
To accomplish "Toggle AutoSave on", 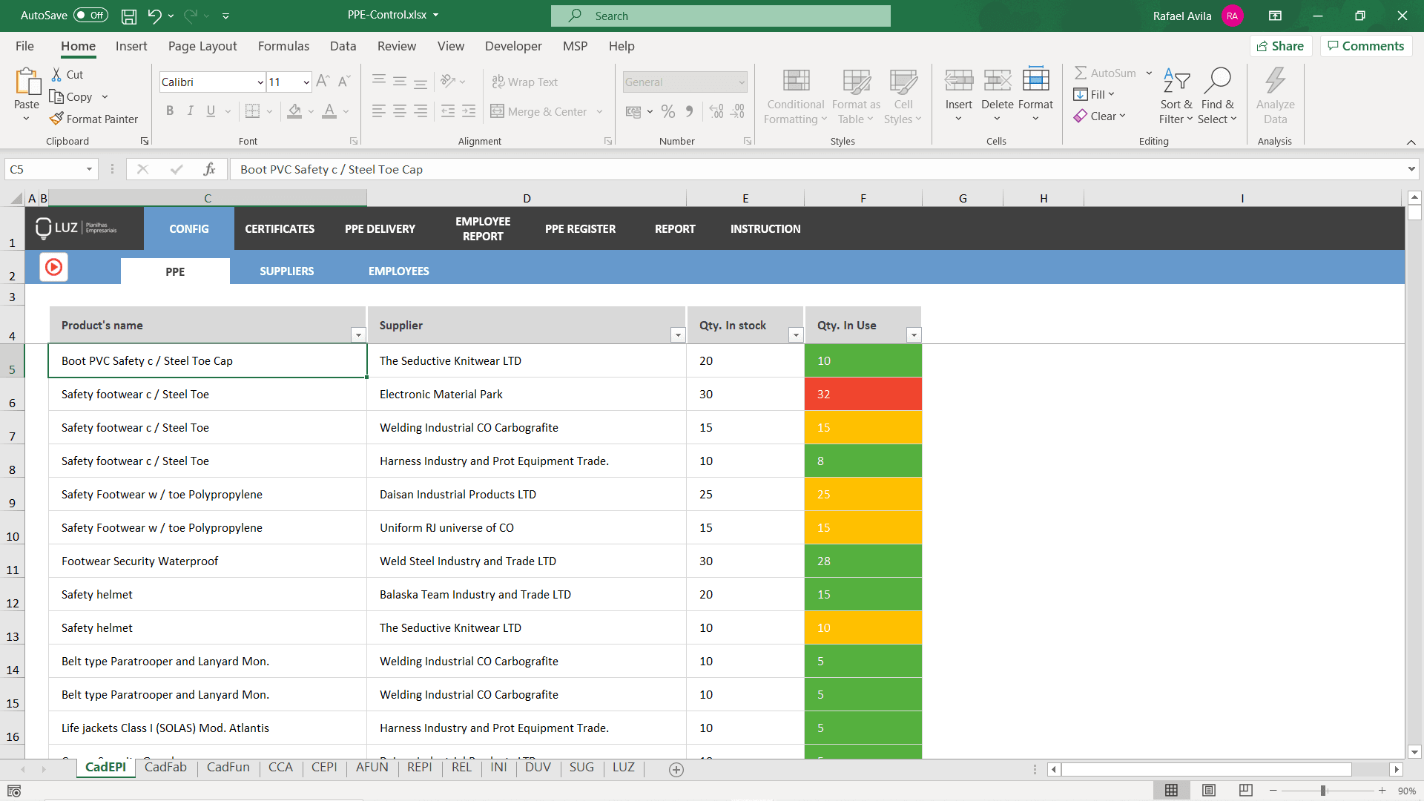I will pos(89,15).
